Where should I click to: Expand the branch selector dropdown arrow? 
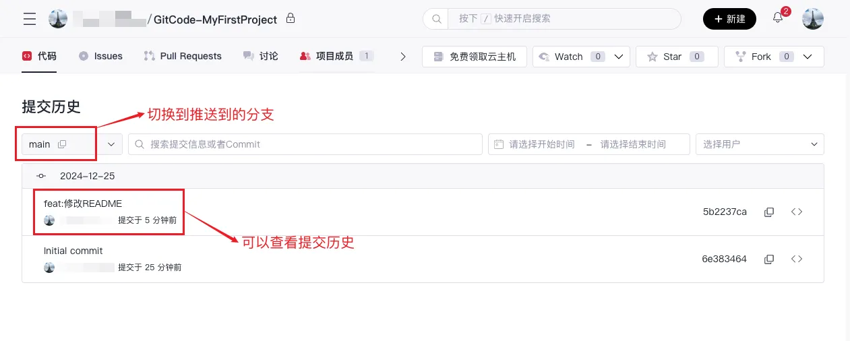click(111, 144)
